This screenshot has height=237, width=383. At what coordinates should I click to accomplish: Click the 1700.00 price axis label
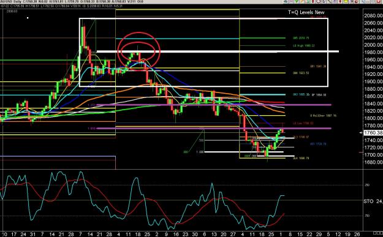(373, 155)
